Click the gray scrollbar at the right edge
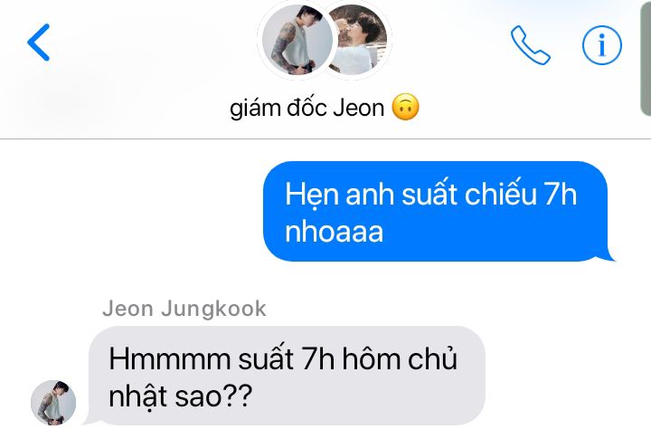The height and width of the screenshot is (439, 651). (x=646, y=58)
